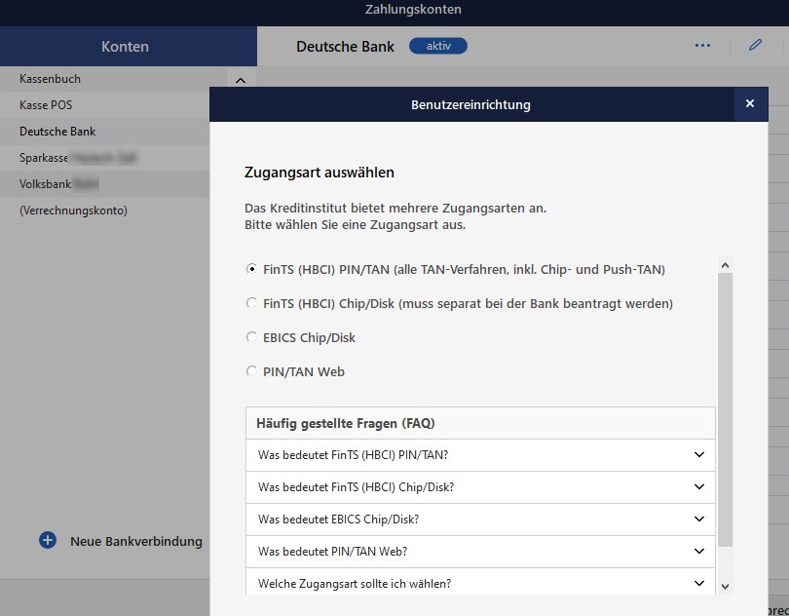Image resolution: width=789 pixels, height=616 pixels.
Task: Click the dialog's vertical scrollbar thumb
Action: tap(725, 409)
